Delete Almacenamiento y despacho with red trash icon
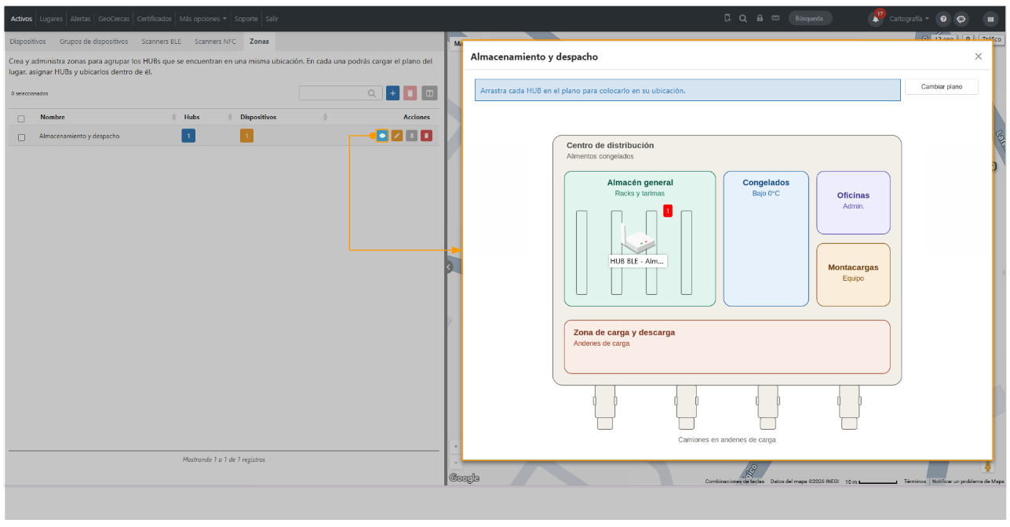Screen dimensions: 1010x527 (426, 136)
